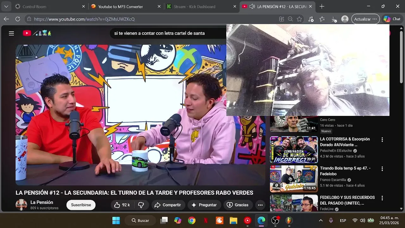Open options menu for LA COTORRISA video

pos(382,140)
